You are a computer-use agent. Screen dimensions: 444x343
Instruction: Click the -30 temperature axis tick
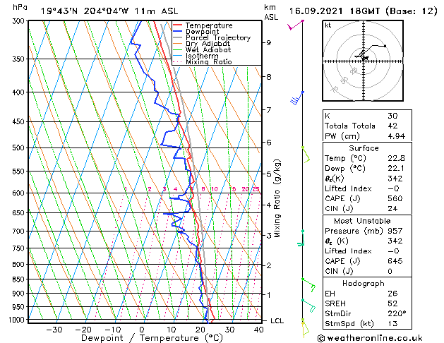coord(54,330)
